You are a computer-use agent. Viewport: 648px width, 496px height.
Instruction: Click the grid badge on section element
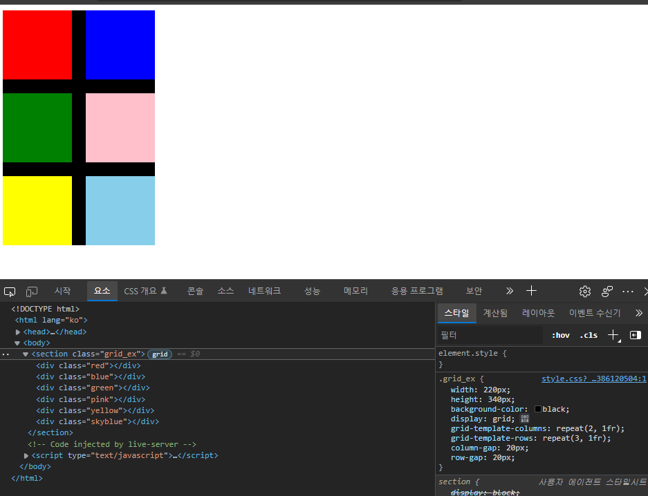click(160, 354)
